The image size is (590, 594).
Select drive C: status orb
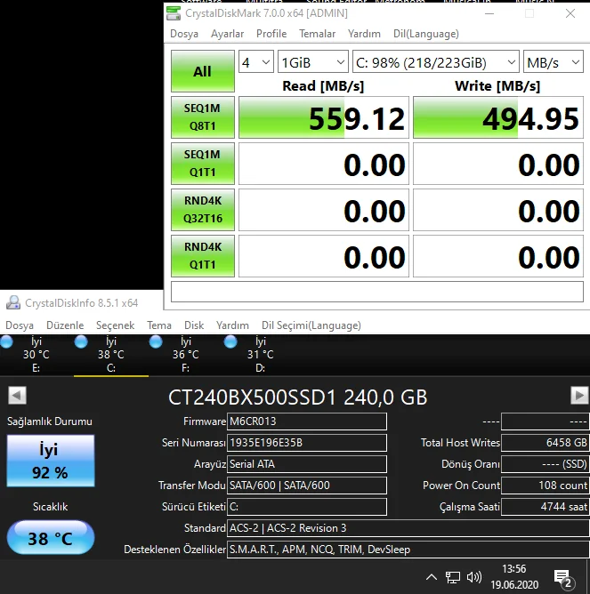[x=81, y=342]
